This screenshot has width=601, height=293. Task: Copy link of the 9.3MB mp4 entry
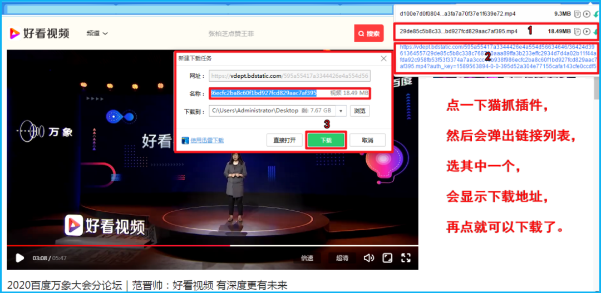(x=578, y=14)
